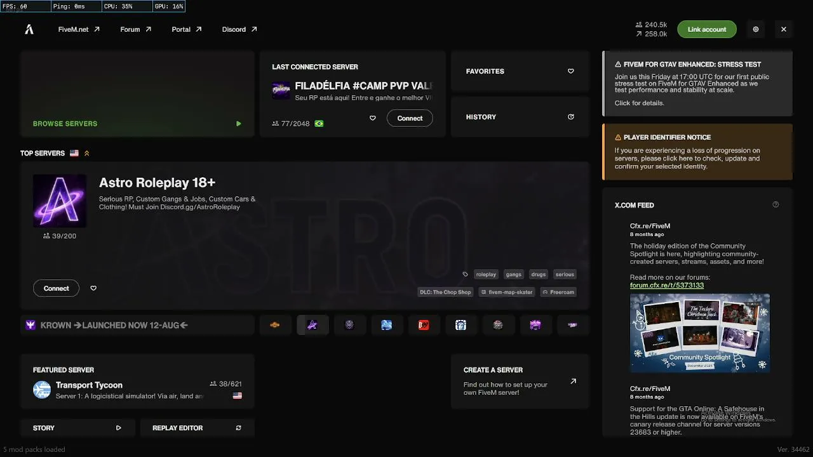Click the Link account button
This screenshot has width=813, height=457.
pos(707,29)
